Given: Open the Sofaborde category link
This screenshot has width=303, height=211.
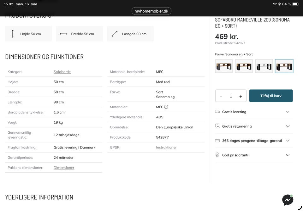Looking at the screenshot, I should click(62, 72).
